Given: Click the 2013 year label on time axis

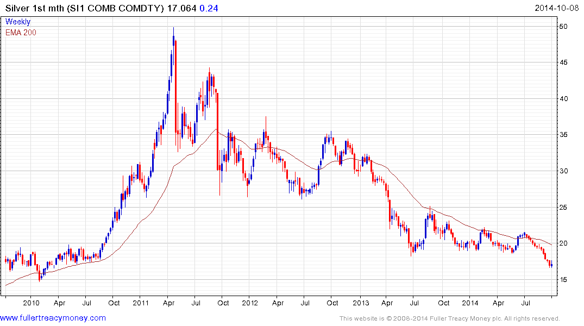Looking at the screenshot, I should pyautogui.click(x=361, y=303).
